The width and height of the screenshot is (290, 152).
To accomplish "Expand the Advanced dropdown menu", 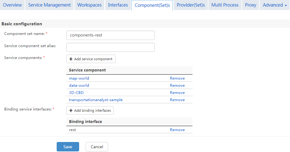I will click(275, 5).
